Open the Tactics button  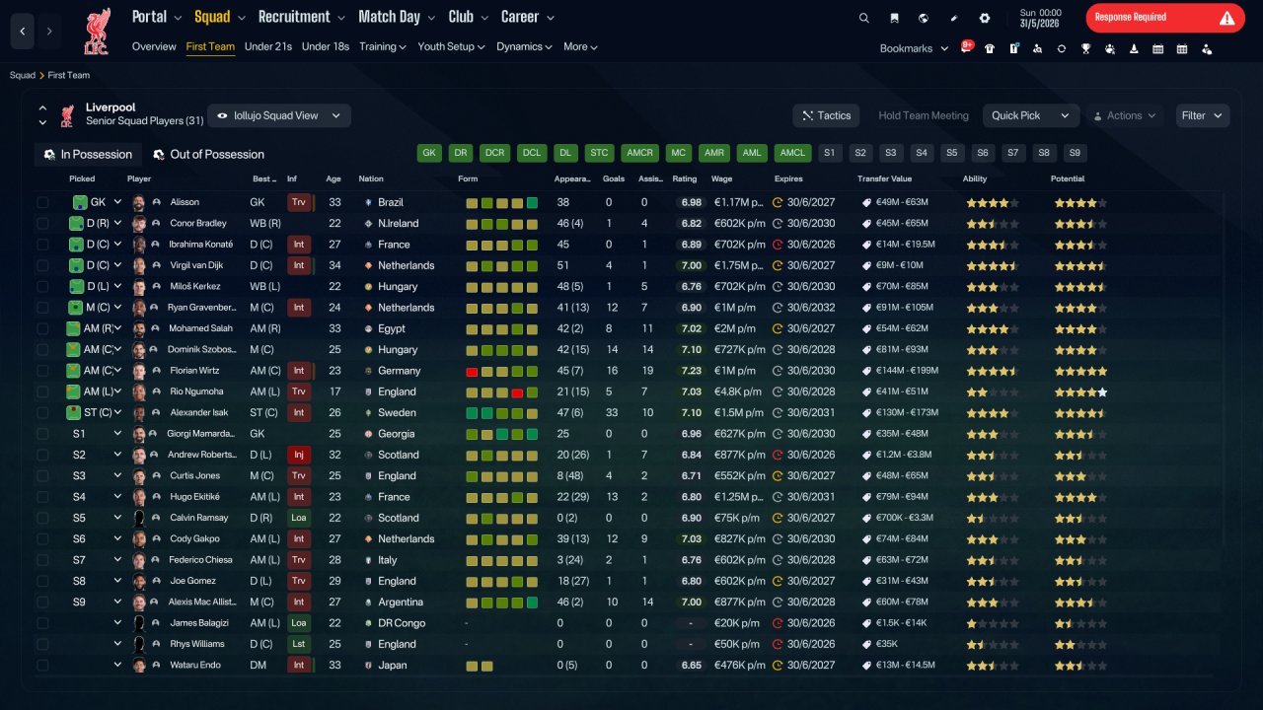point(826,115)
